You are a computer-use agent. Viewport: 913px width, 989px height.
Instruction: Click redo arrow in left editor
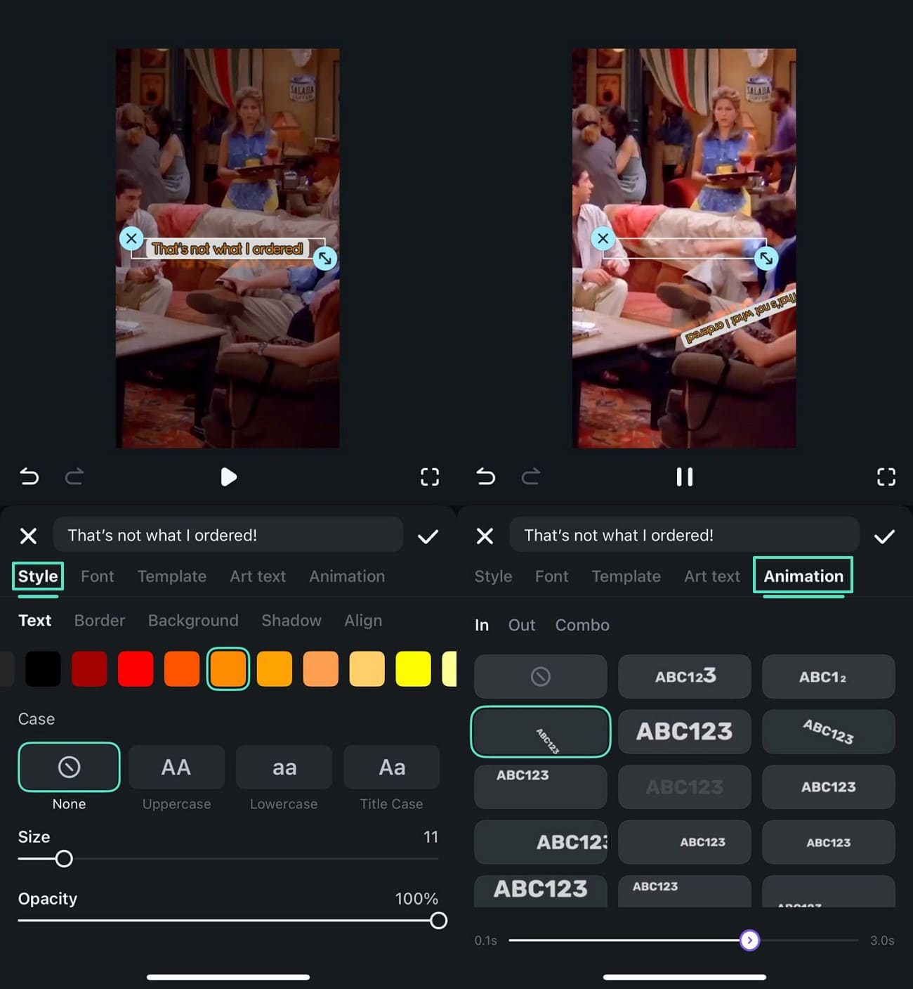coord(74,477)
